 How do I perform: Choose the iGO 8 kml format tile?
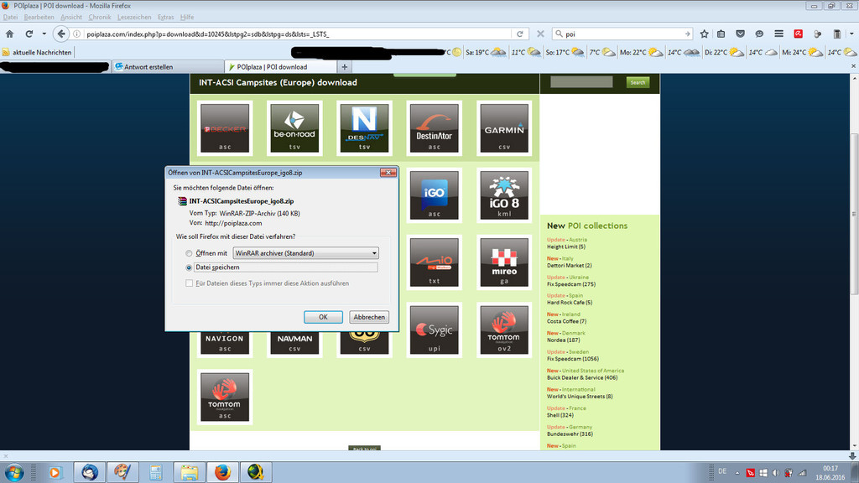pos(504,195)
